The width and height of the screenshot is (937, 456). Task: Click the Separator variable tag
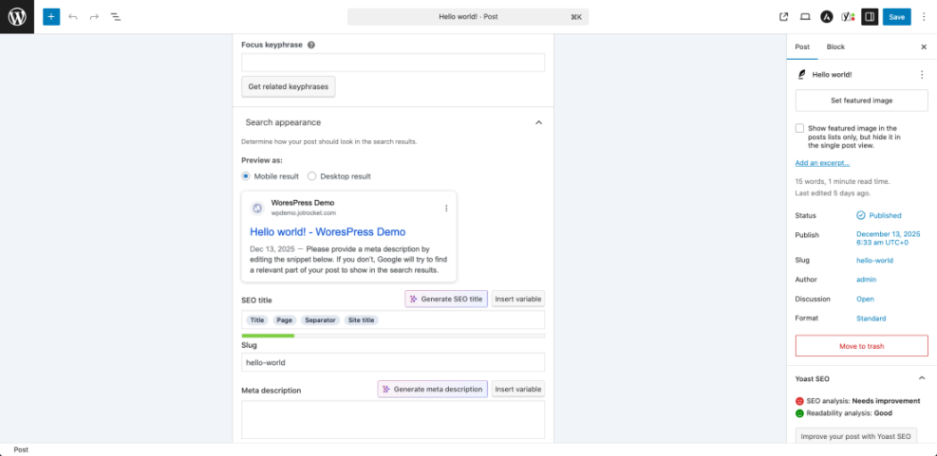[320, 319]
